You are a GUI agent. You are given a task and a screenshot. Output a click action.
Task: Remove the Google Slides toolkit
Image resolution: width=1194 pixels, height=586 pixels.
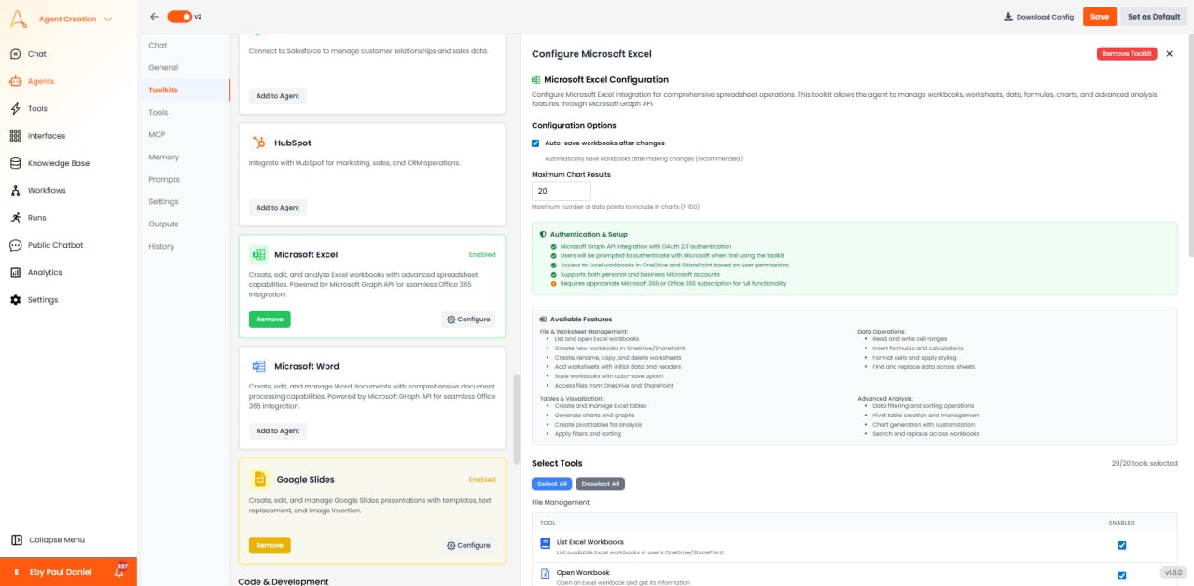coord(270,545)
